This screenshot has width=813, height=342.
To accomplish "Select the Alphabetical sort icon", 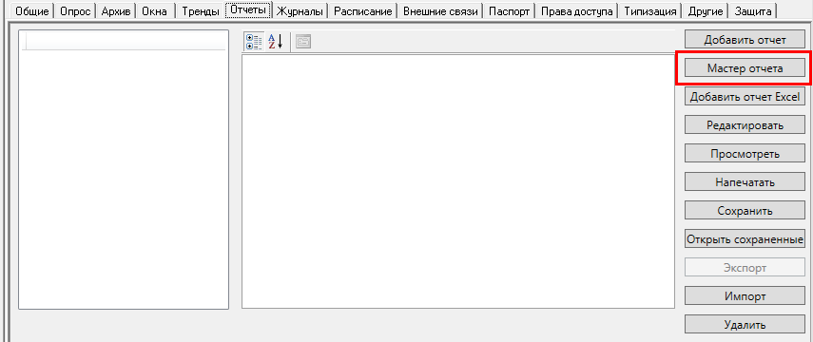I will pos(276,42).
